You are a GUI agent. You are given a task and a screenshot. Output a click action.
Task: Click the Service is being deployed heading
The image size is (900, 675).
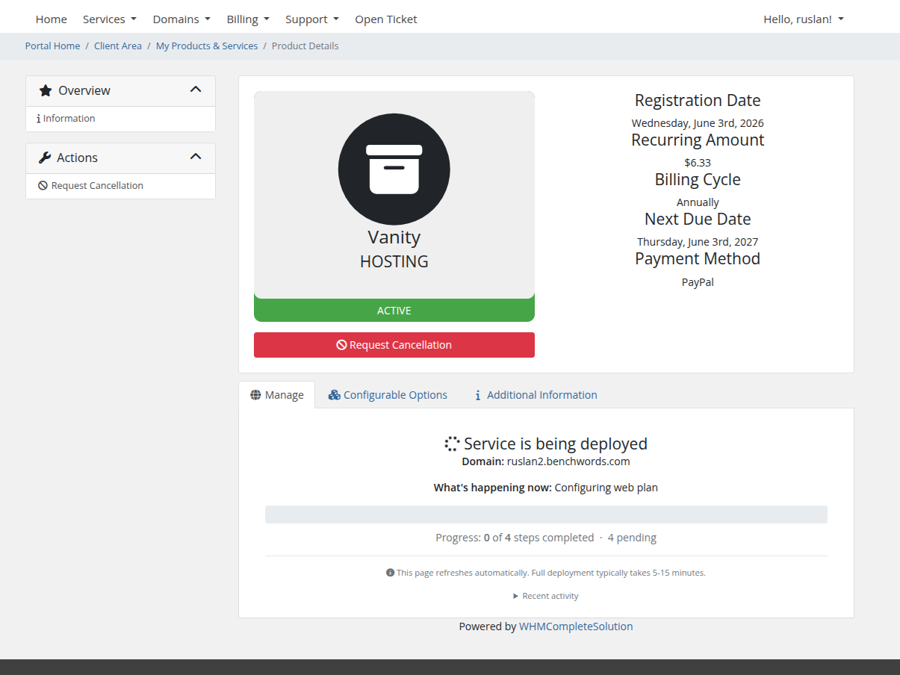pyautogui.click(x=556, y=444)
